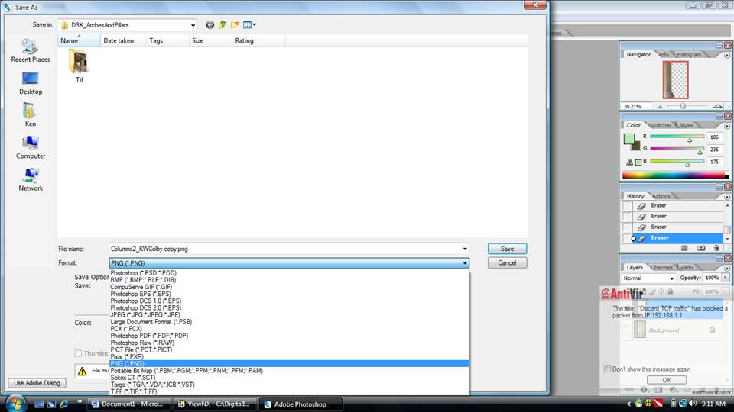
Task: Toggle history brush source for second Eraser state
Action: coord(627,216)
